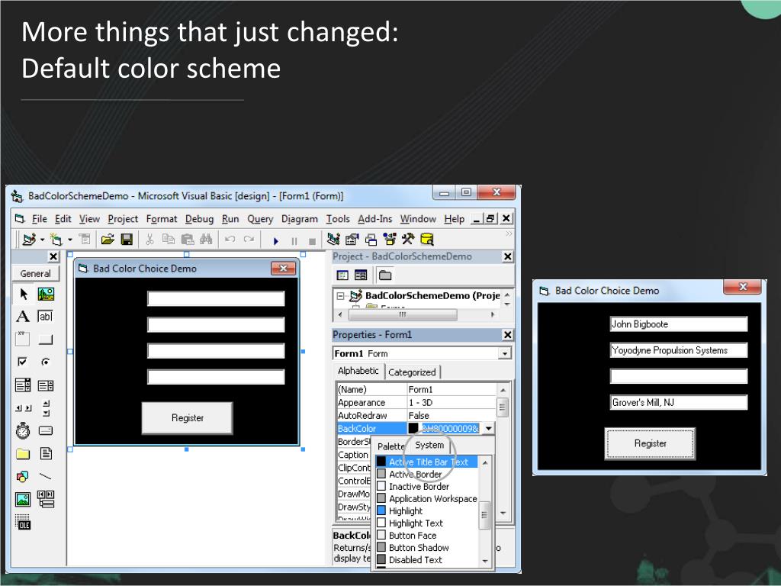Open the Tools menu
The height and width of the screenshot is (586, 781).
point(338,219)
